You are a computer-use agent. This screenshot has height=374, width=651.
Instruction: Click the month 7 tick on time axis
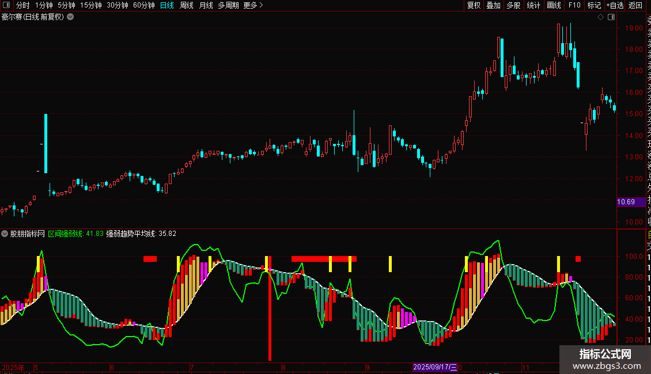(191, 367)
